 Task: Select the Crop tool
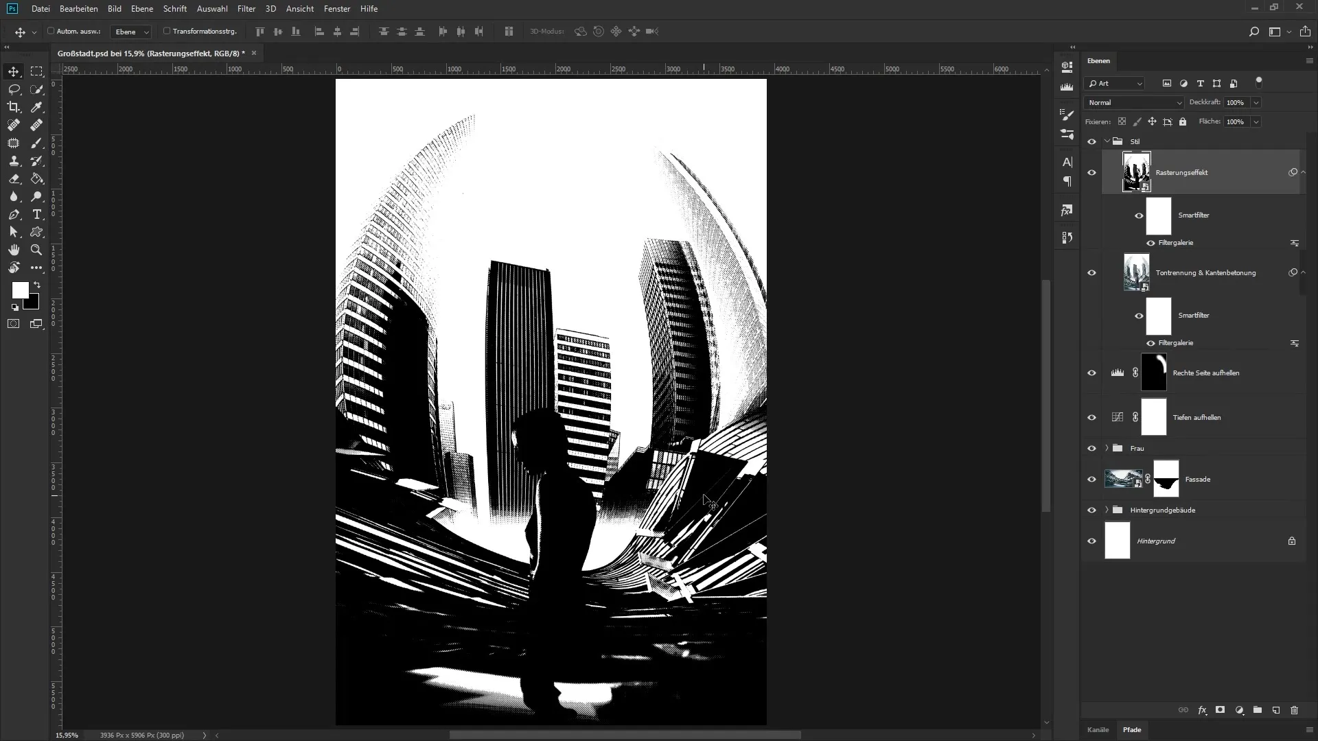pyautogui.click(x=14, y=107)
